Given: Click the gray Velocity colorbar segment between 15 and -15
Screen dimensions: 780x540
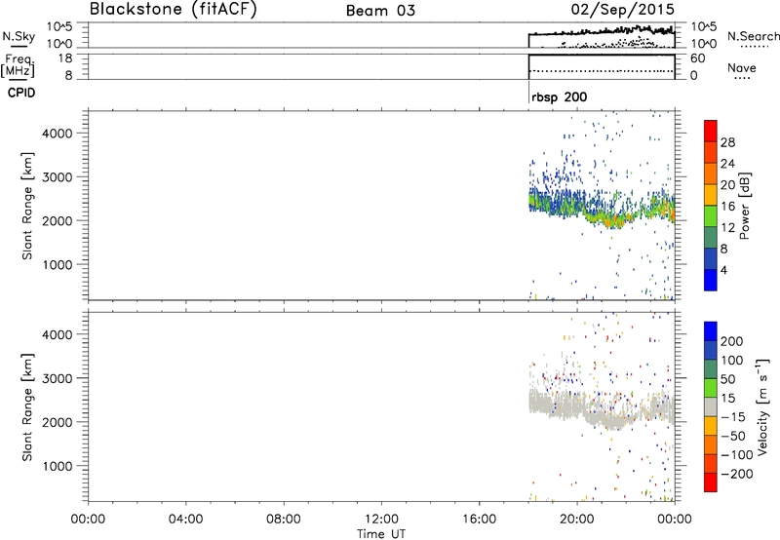Looking at the screenshot, I should 711,407.
